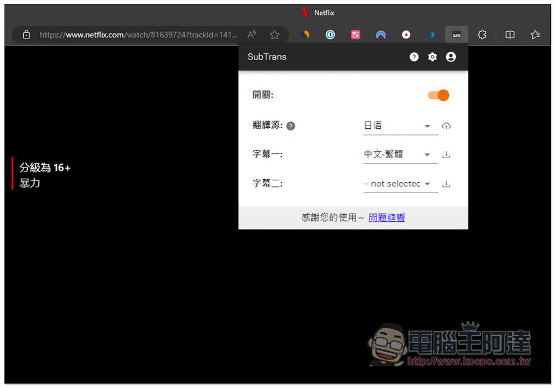
Task: Click the SubTrans extension icon in toolbar
Action: tap(456, 35)
